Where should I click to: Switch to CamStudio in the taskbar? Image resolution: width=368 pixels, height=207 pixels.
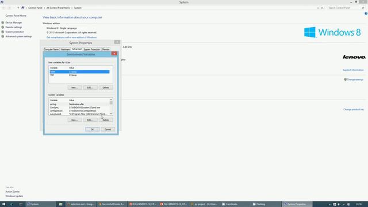tap(236, 204)
